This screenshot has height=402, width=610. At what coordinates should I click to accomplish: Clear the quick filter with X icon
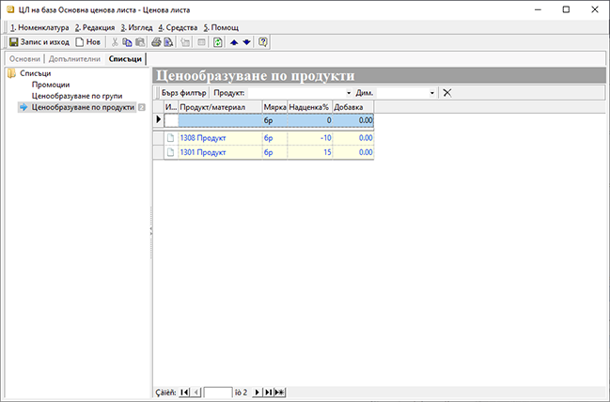[x=446, y=93]
